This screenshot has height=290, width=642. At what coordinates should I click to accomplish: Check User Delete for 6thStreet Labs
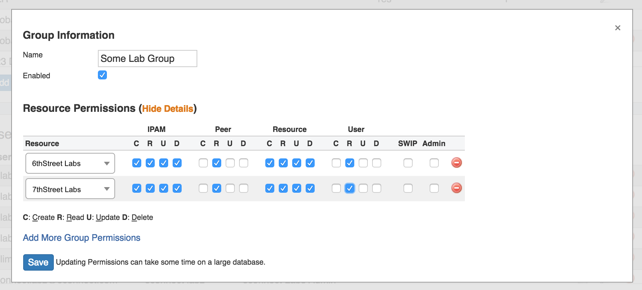point(377,163)
